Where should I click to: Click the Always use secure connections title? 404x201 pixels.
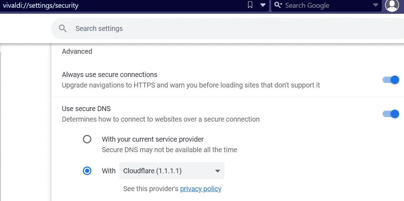click(110, 74)
